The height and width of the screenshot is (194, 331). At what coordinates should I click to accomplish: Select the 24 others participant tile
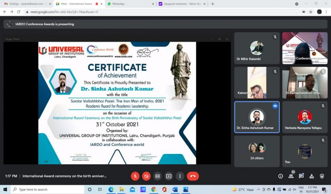tap(257, 151)
